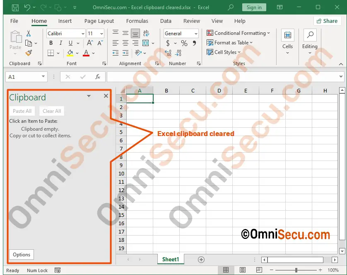Open the Calibri font name dropdown
Viewport: 347px width, 275px height.
tap(83, 34)
